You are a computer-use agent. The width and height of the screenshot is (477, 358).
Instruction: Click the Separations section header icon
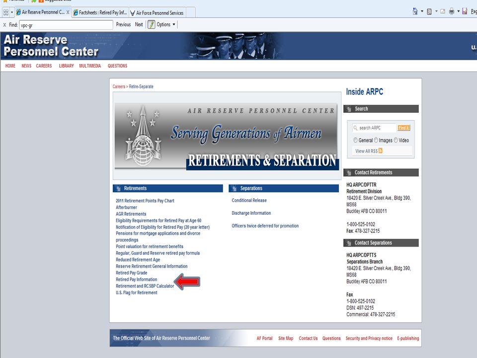pos(234,189)
